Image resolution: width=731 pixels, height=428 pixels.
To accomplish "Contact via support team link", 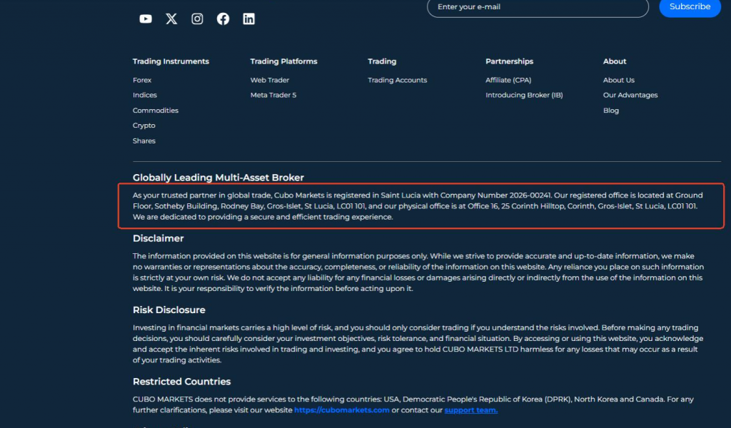I will [471, 410].
